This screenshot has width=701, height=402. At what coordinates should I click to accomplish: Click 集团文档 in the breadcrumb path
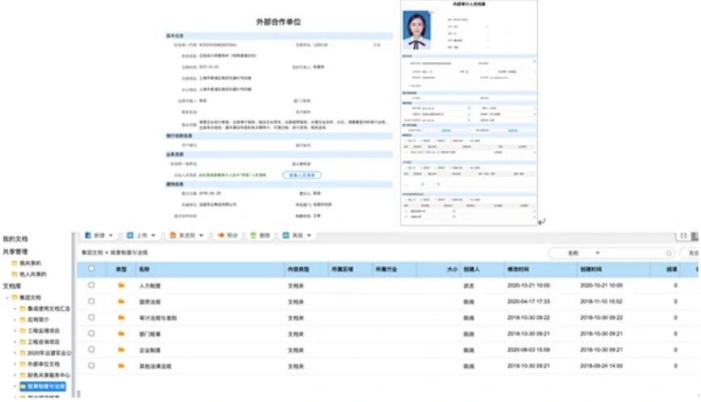(x=91, y=253)
